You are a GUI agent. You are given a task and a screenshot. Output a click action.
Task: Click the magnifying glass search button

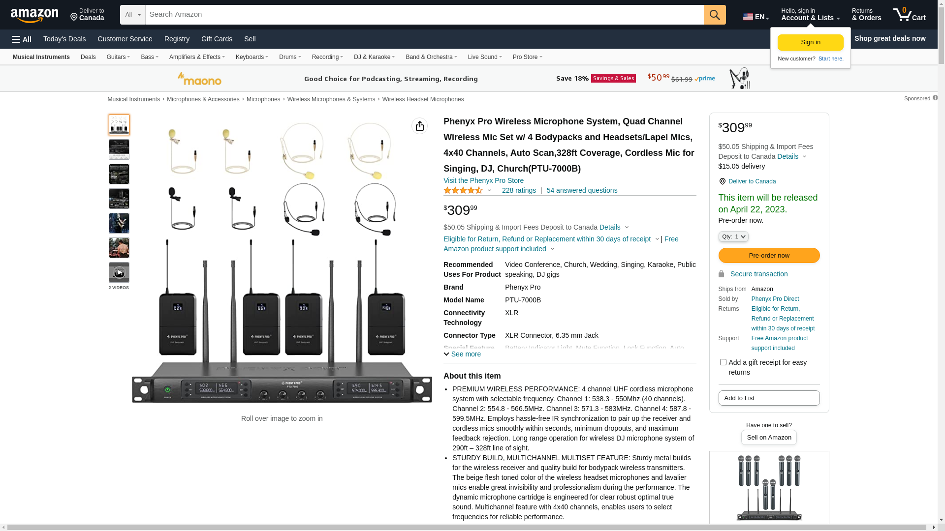coord(714,15)
